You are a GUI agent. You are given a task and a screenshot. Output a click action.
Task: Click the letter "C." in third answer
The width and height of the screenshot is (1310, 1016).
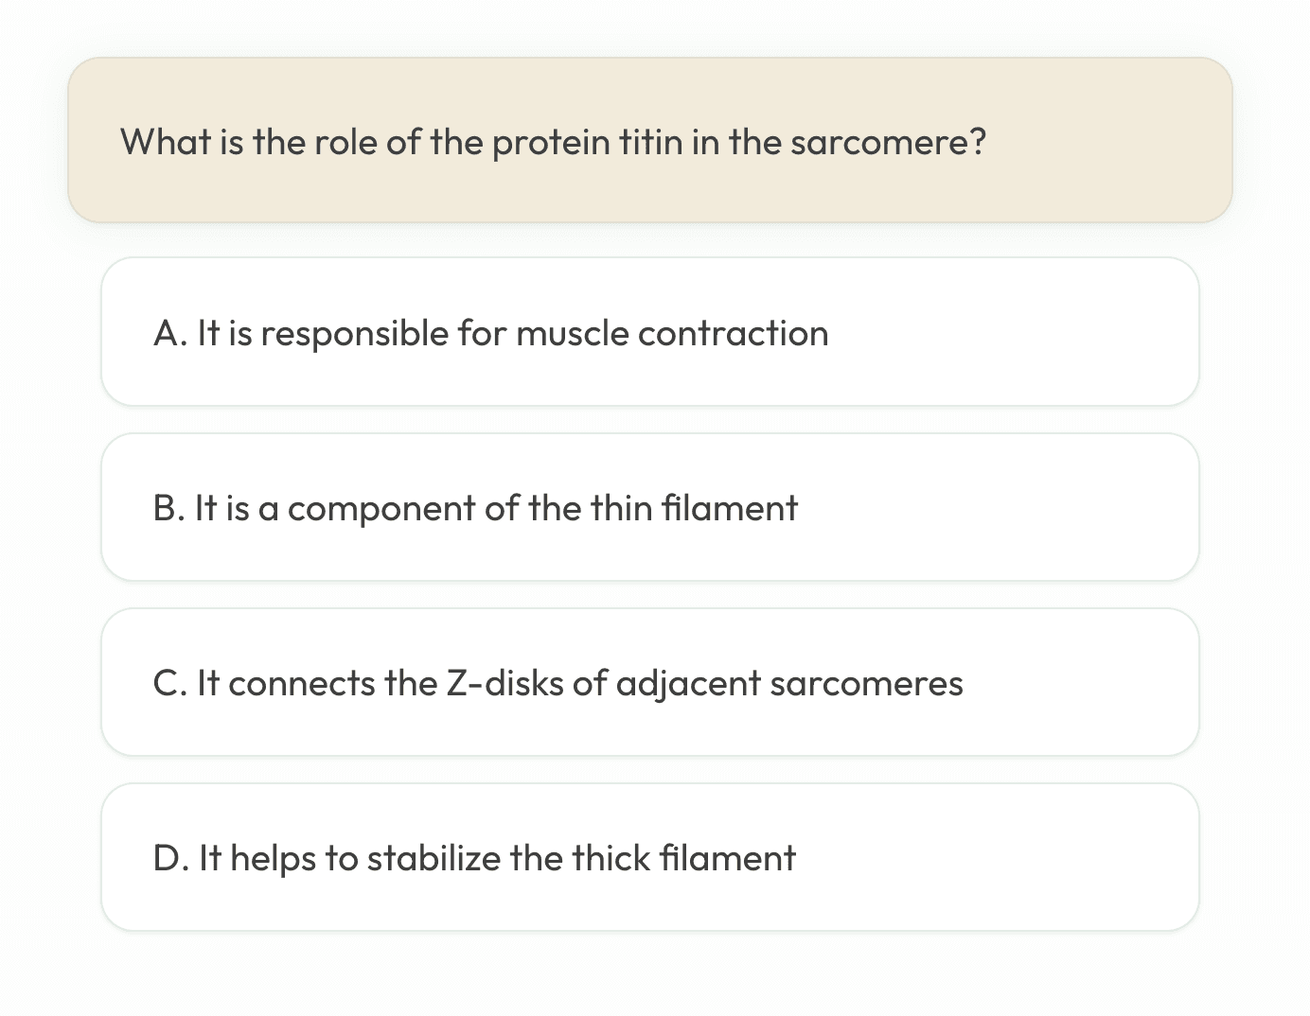tap(168, 683)
